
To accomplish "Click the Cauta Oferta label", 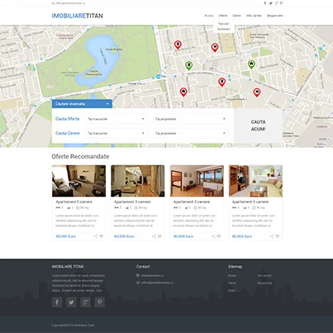I will (68, 119).
